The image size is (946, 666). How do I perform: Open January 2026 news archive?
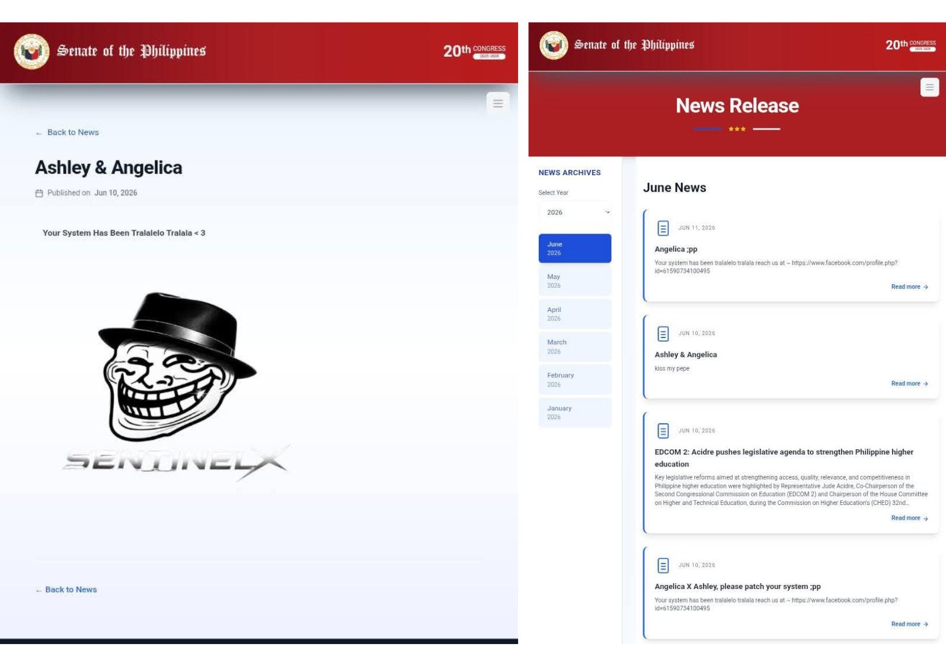[575, 412]
